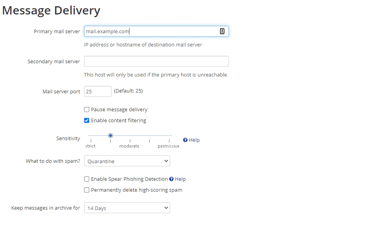The image size is (365, 228).
Task: Click into the Secondary mail server field
Action: coord(156,61)
